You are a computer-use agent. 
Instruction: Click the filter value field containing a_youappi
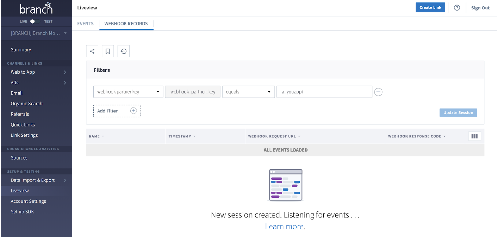(x=324, y=92)
